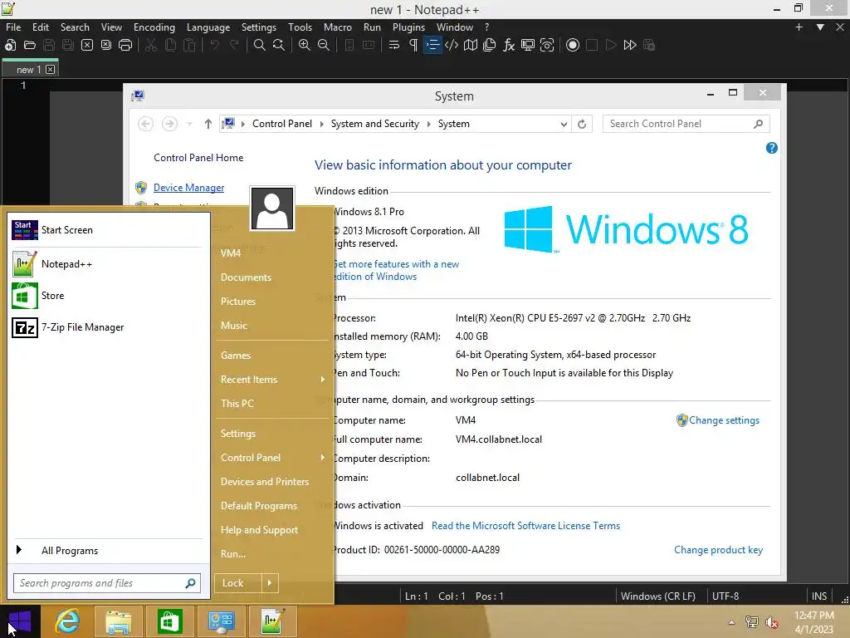The height and width of the screenshot is (638, 850).
Task: Click the Close All documents toolbar icon
Action: [x=106, y=45]
